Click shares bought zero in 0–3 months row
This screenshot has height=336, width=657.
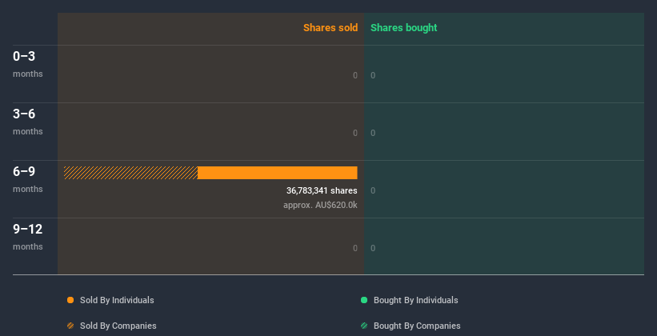coord(373,75)
